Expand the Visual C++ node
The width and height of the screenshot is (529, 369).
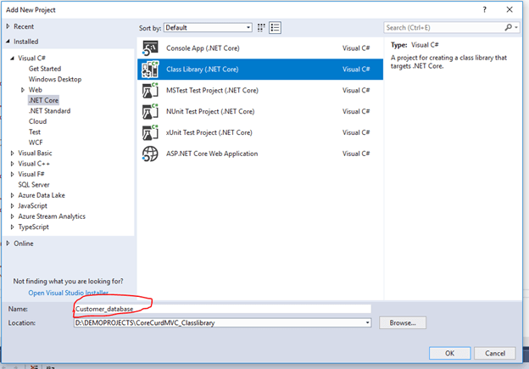pos(12,164)
